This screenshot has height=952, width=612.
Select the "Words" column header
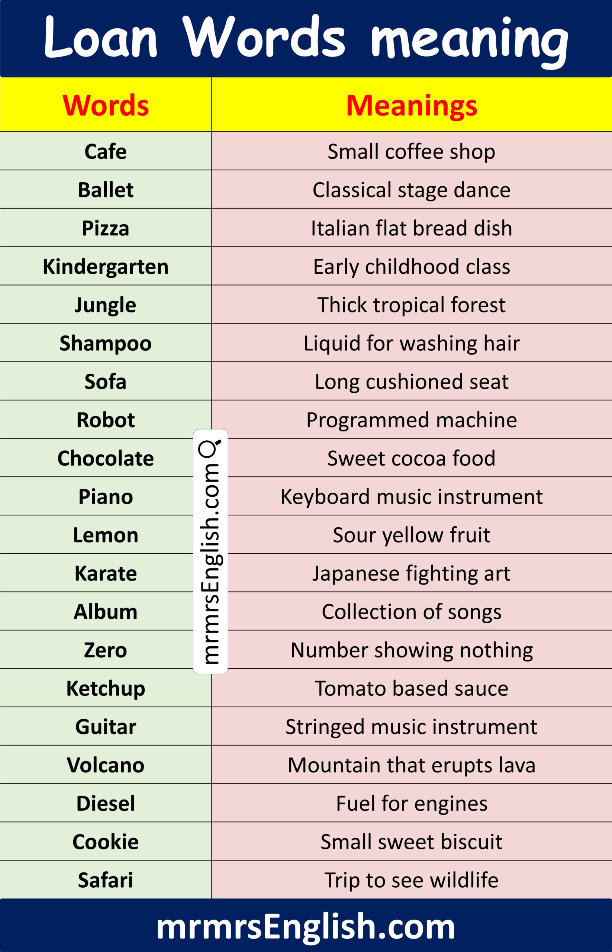tap(106, 106)
